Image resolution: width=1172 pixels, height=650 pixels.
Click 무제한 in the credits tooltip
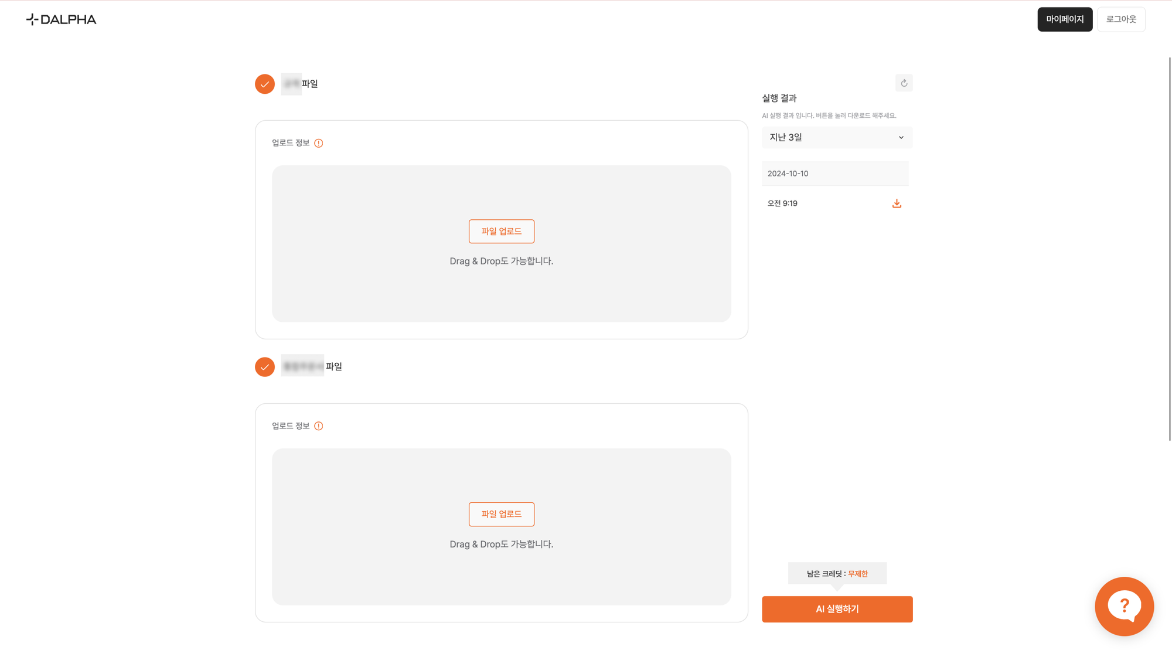[x=858, y=574]
